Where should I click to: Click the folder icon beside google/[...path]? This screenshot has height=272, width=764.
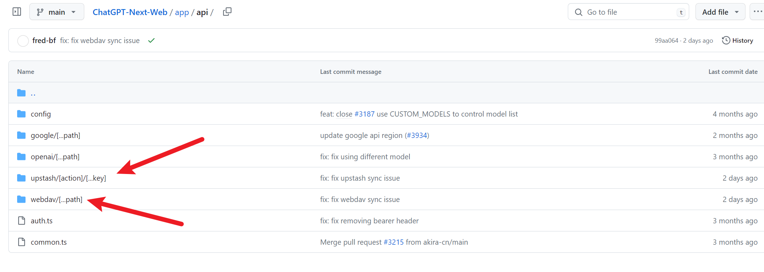(x=21, y=135)
